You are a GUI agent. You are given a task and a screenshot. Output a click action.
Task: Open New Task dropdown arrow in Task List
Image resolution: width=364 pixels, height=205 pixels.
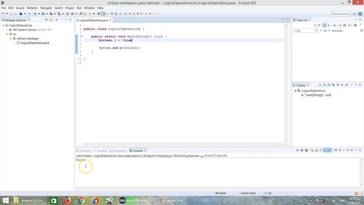pos(318,25)
